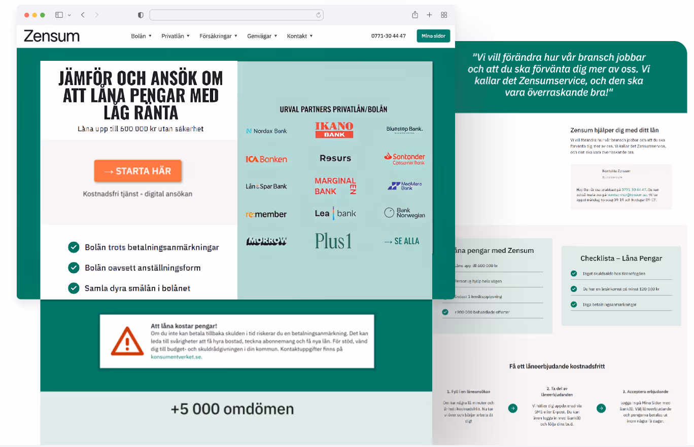Go back with the browser back arrow
The image size is (694, 447).
pyautogui.click(x=83, y=15)
